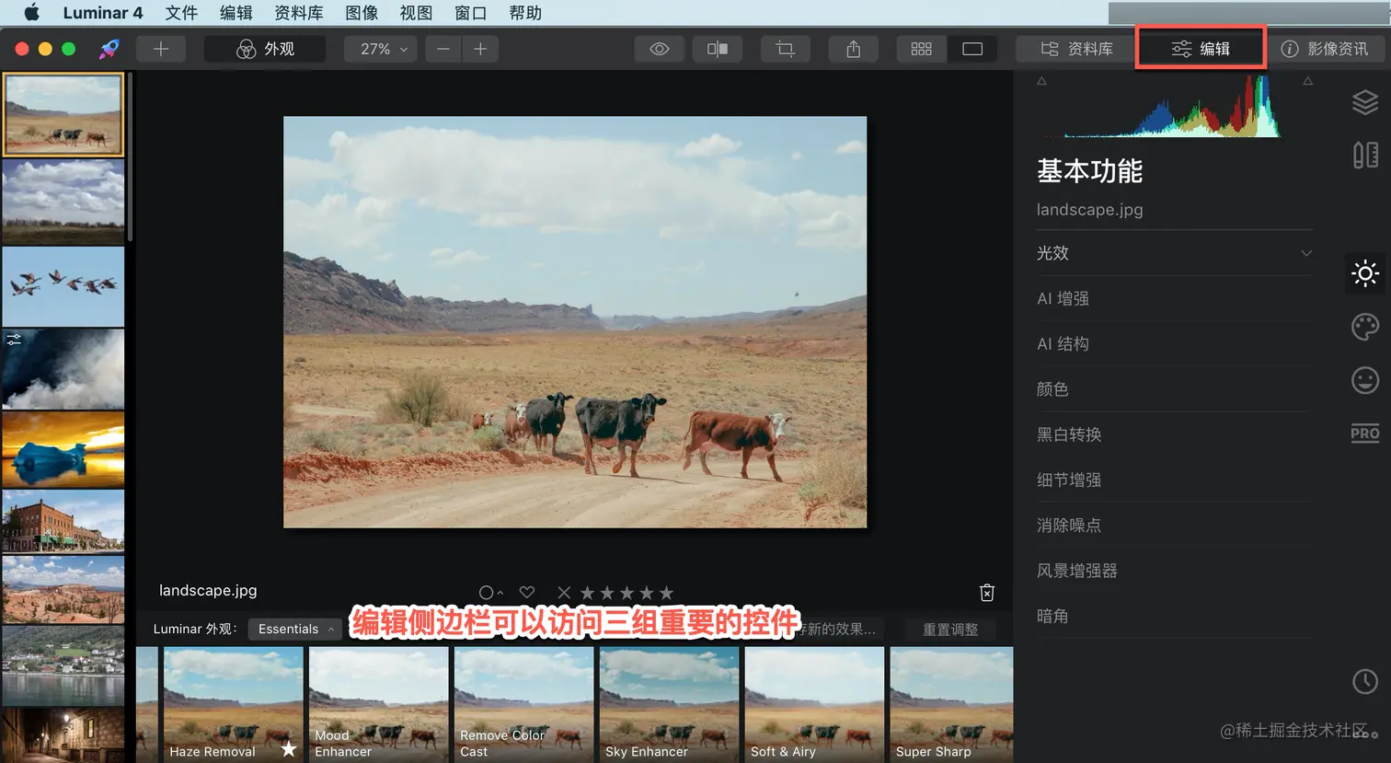Screen dimensions: 1391x763
Task: Open the 风景增强器 tool
Action: [1174, 571]
